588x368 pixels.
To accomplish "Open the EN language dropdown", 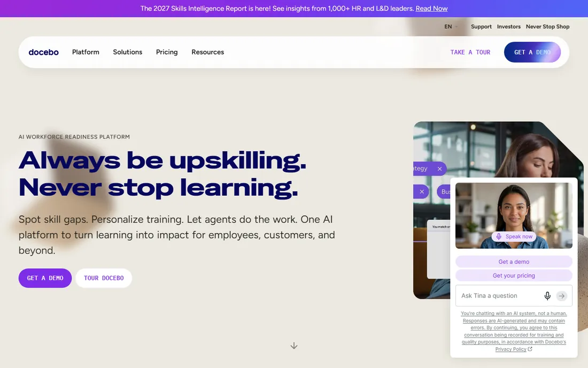I will coord(451,27).
